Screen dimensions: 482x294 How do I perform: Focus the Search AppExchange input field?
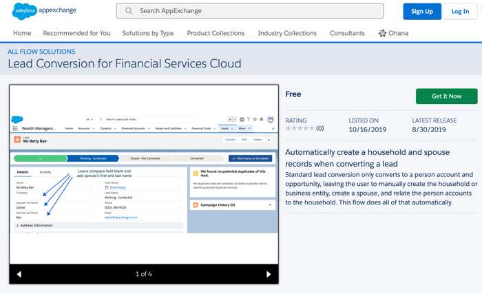point(255,11)
